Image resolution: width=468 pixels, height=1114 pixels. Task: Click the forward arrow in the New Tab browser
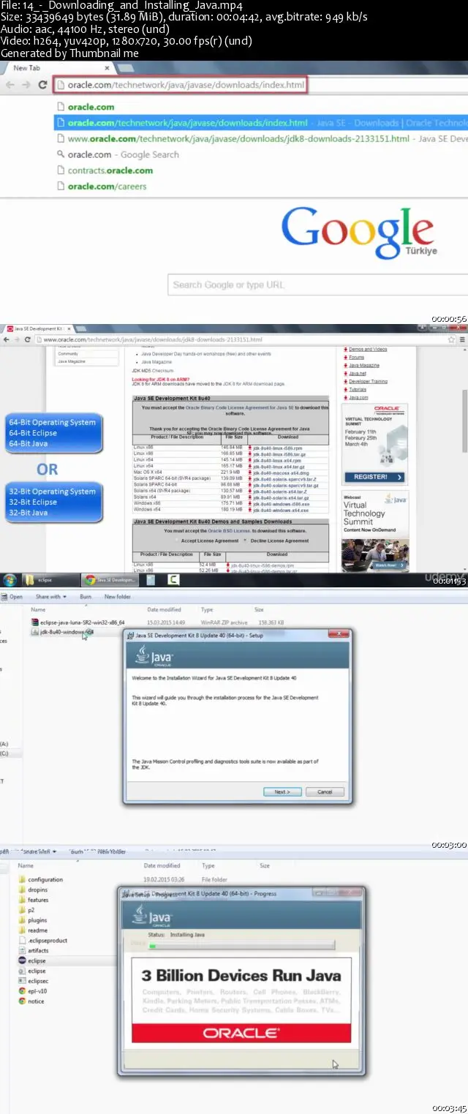point(26,85)
